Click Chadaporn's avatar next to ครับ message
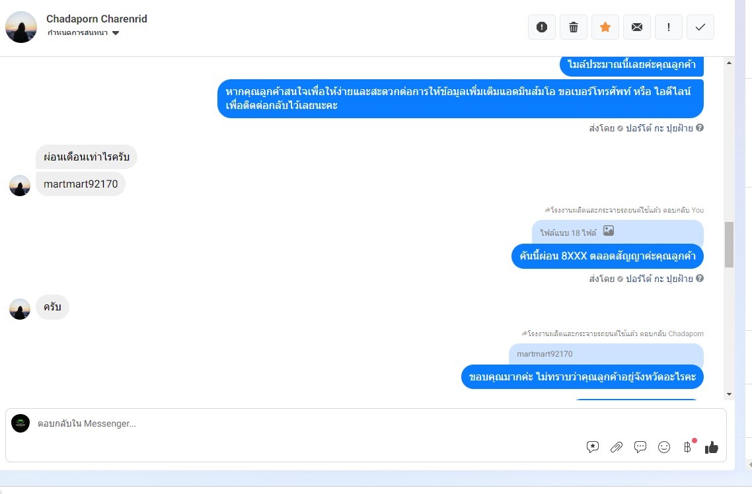752x494 pixels. coord(20,309)
